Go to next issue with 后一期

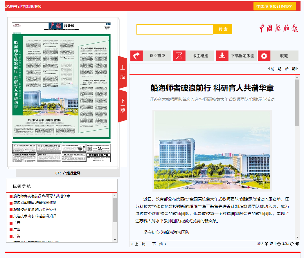tap(292, 69)
